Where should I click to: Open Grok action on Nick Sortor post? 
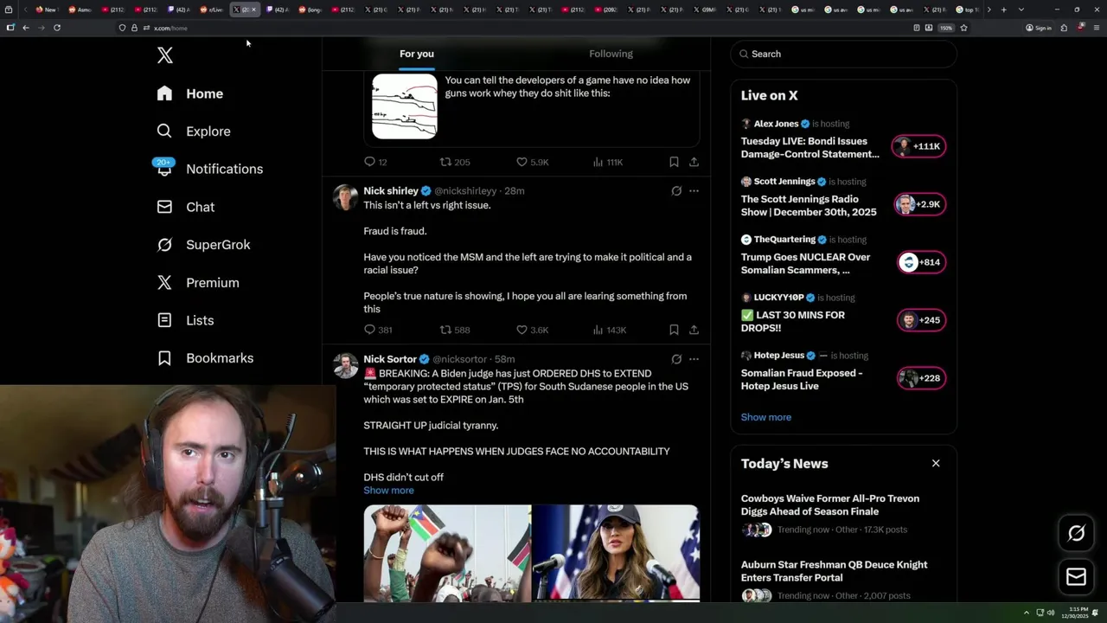click(676, 359)
